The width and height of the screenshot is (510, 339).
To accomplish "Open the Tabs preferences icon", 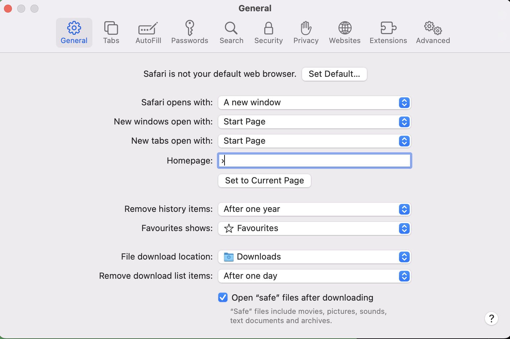I will (111, 28).
